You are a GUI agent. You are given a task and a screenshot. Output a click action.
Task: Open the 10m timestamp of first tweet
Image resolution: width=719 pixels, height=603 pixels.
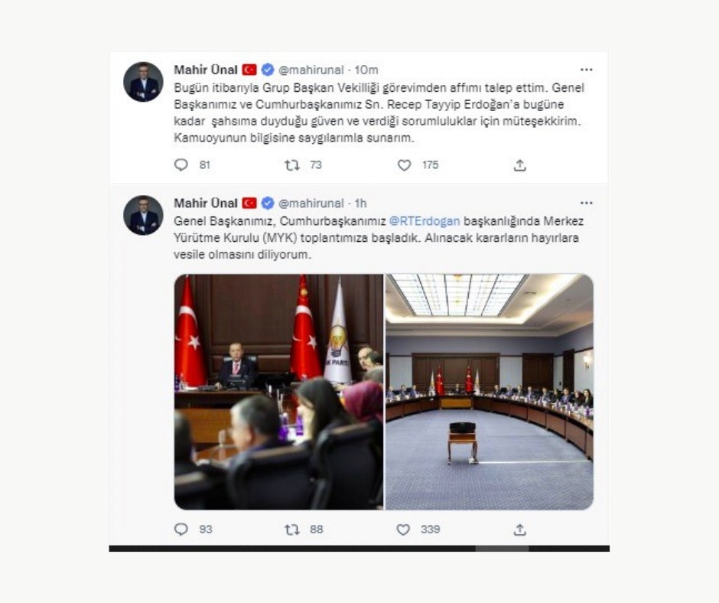coord(366,70)
